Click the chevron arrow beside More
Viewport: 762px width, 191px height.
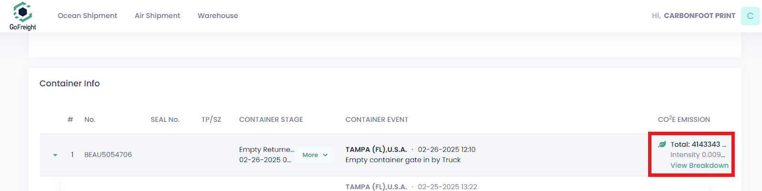325,155
